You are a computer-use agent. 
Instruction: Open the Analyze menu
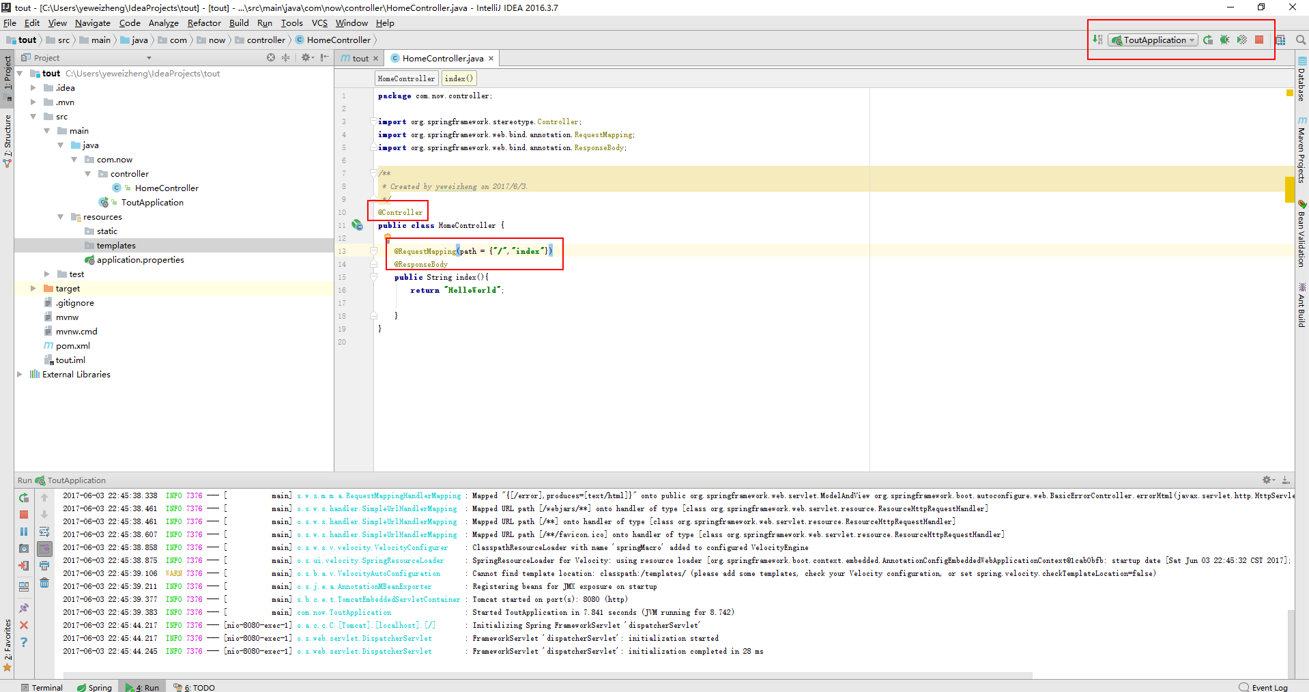[163, 23]
